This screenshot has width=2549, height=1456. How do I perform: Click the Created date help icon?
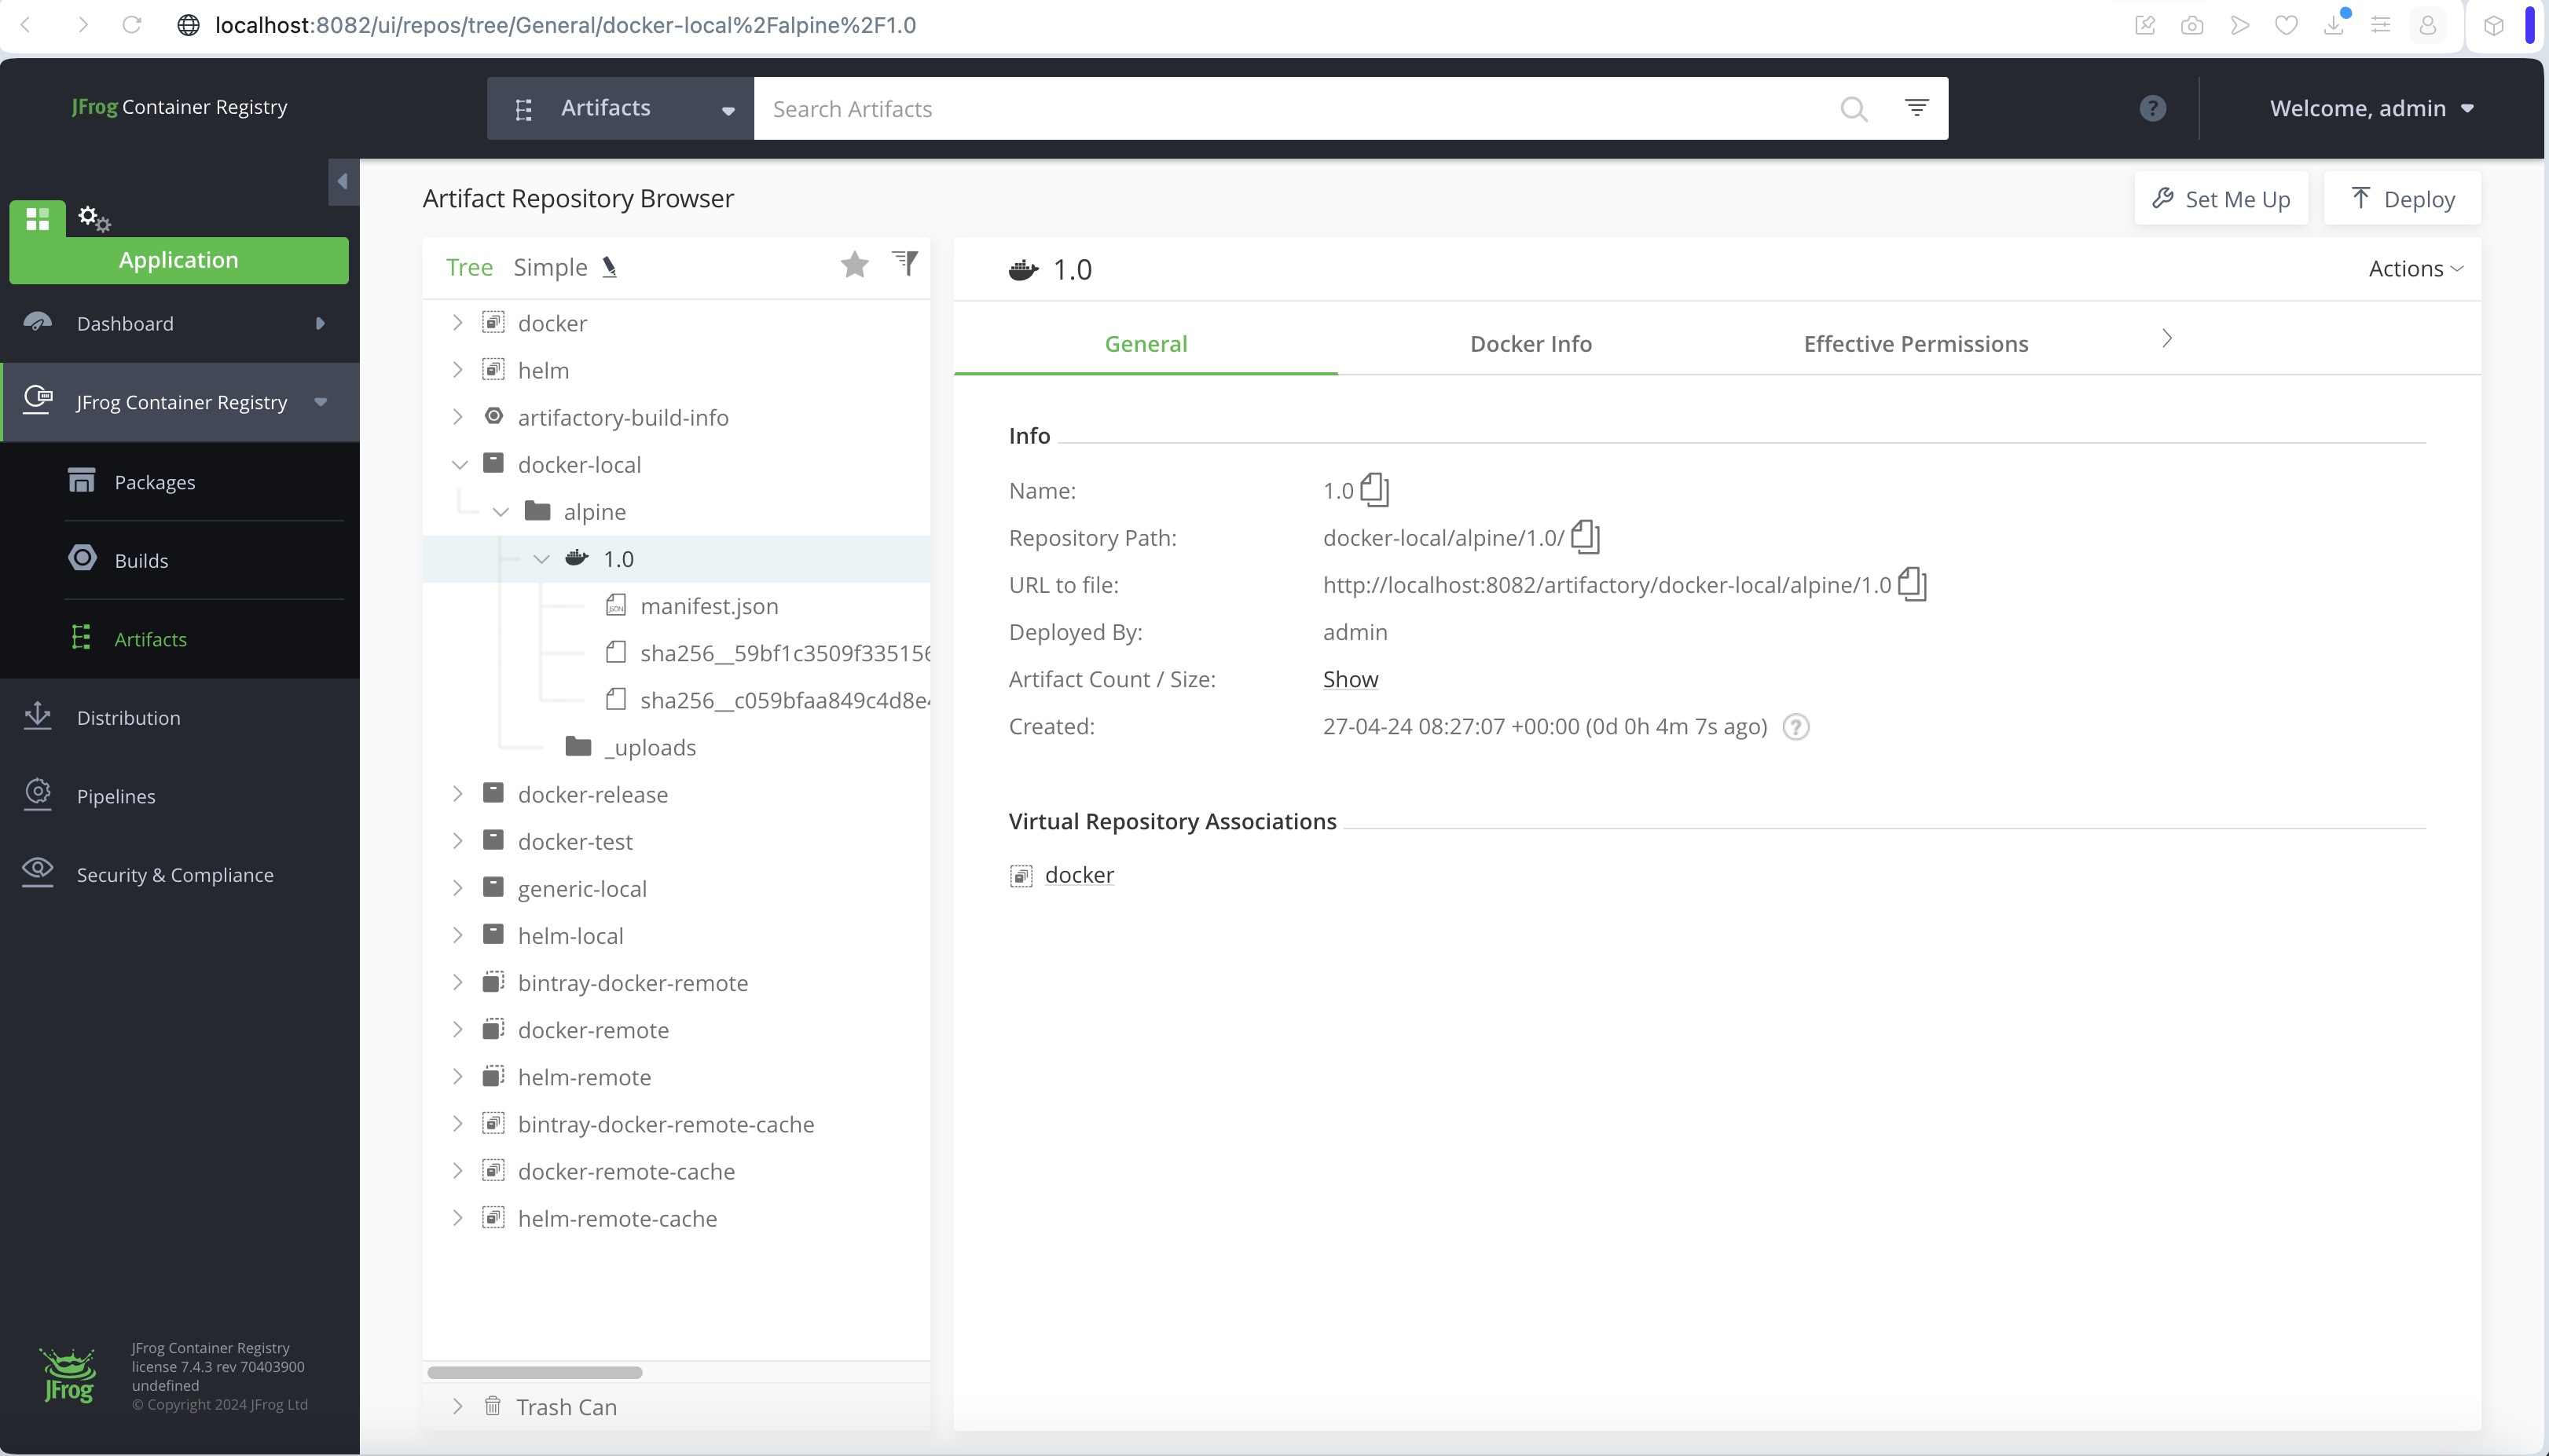1795,727
